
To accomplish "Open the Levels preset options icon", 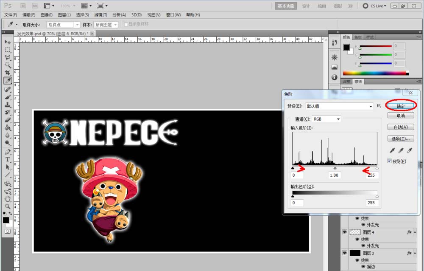I will pos(379,106).
